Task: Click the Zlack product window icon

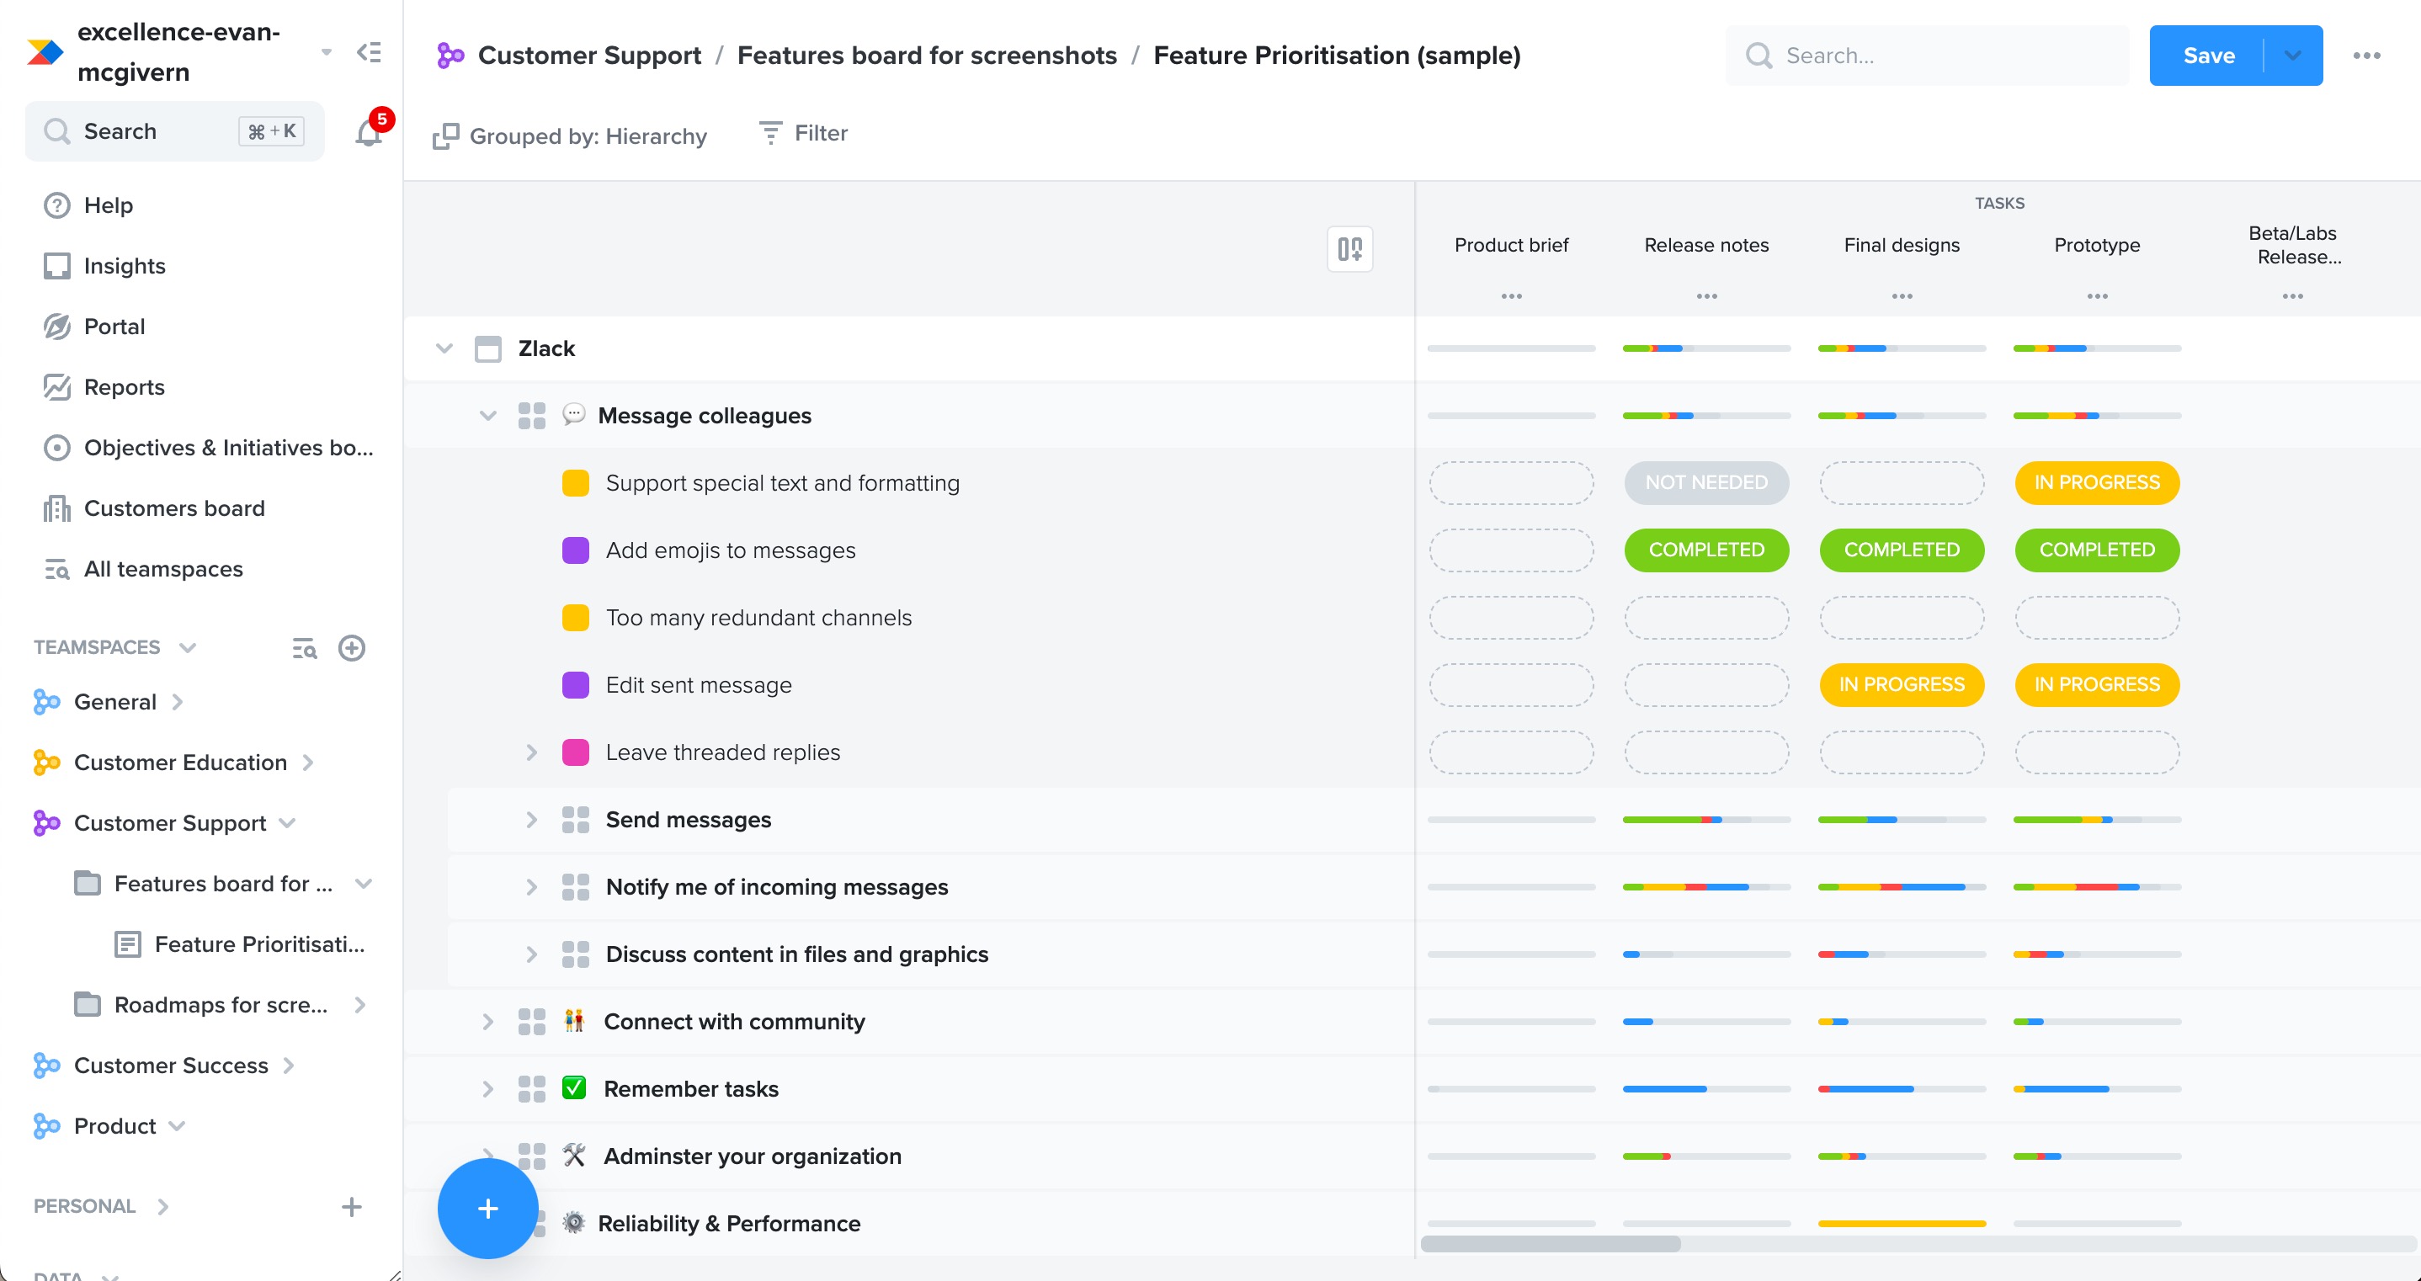Action: click(487, 348)
